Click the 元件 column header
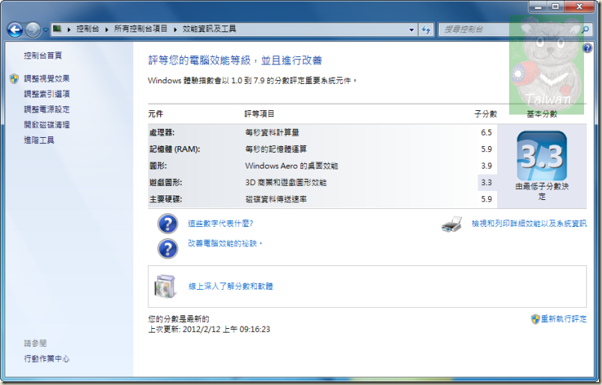Screen dimensions: 602x385 pos(156,114)
